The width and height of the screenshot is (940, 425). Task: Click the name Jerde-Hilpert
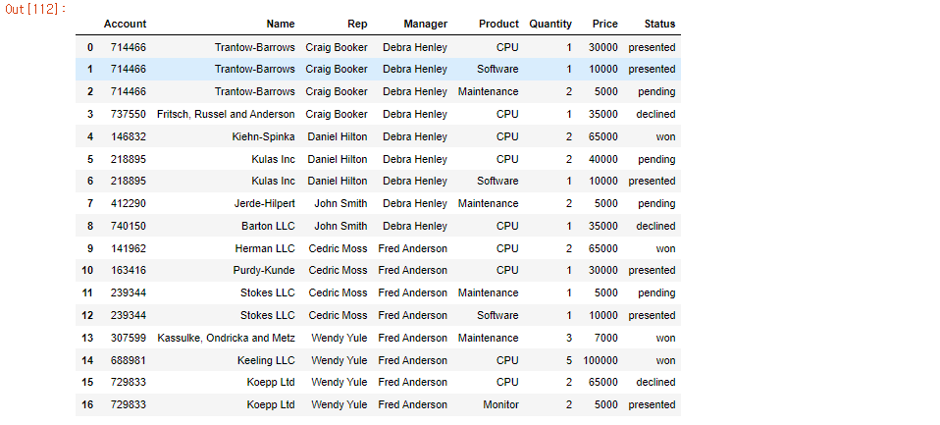(264, 203)
